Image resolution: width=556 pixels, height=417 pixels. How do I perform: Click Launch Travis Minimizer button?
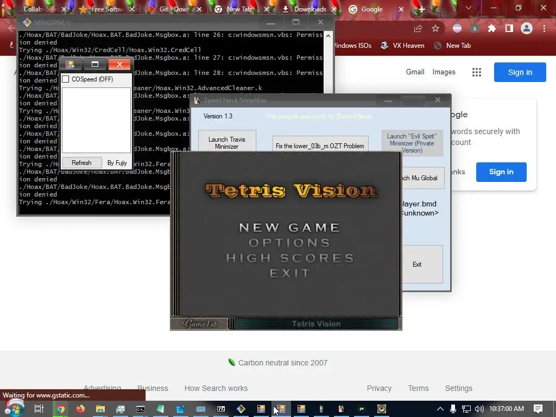click(227, 141)
